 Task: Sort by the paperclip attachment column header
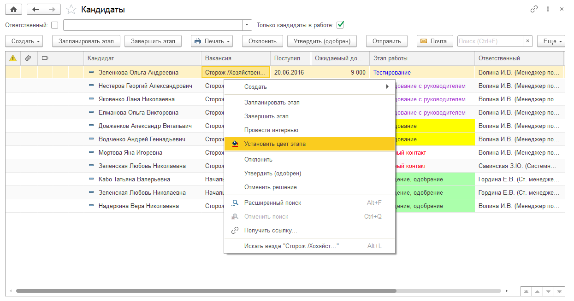point(29,58)
